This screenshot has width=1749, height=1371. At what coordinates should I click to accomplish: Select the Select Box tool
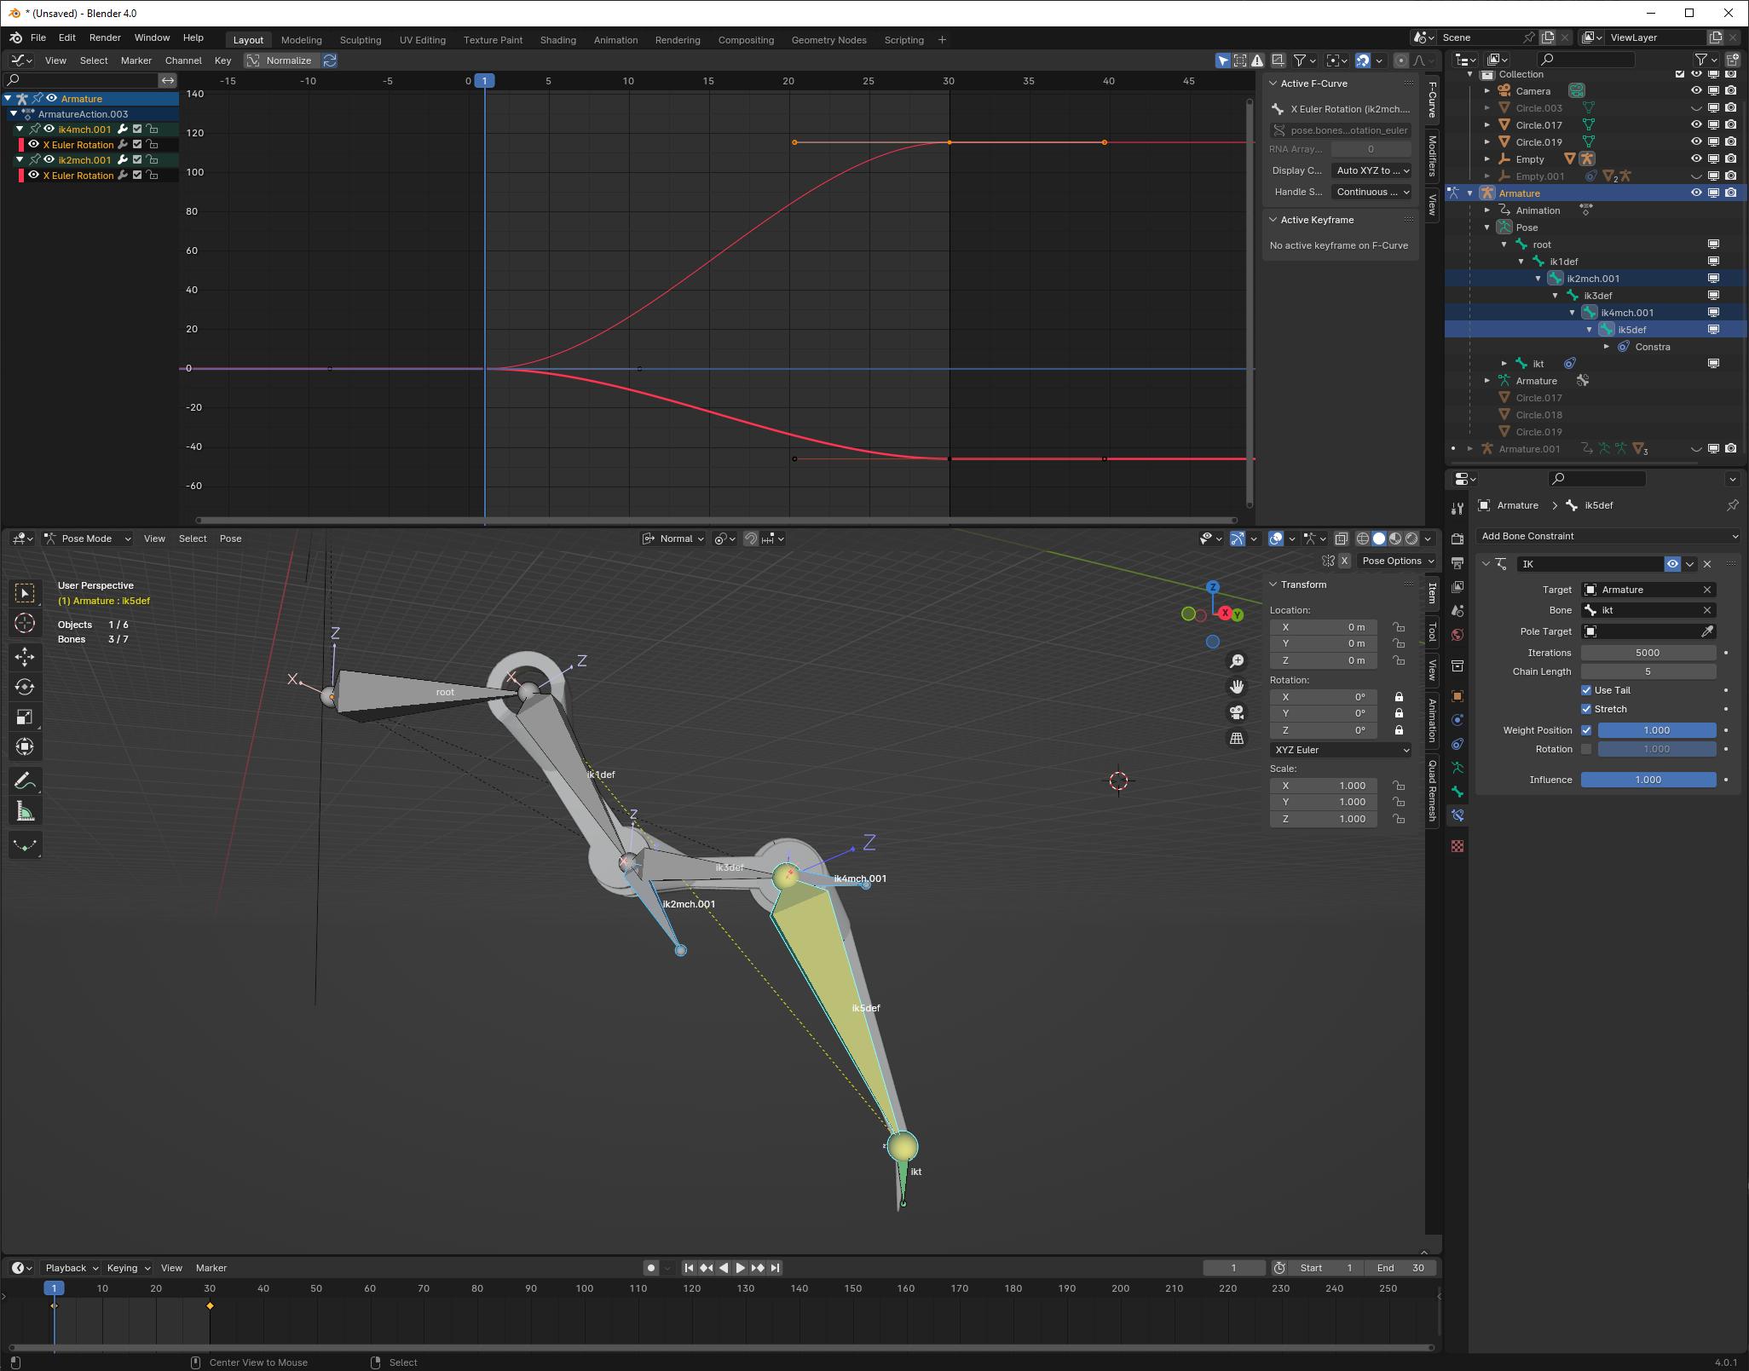click(x=24, y=592)
